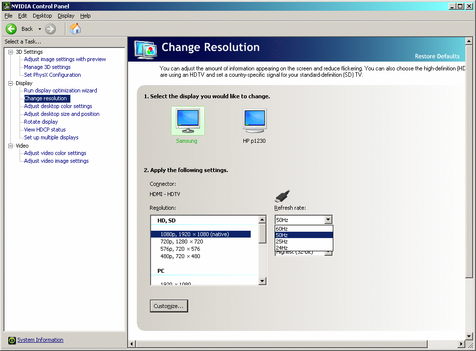Select the HP p1230 display icon
This screenshot has width=476, height=351.
pyautogui.click(x=255, y=121)
